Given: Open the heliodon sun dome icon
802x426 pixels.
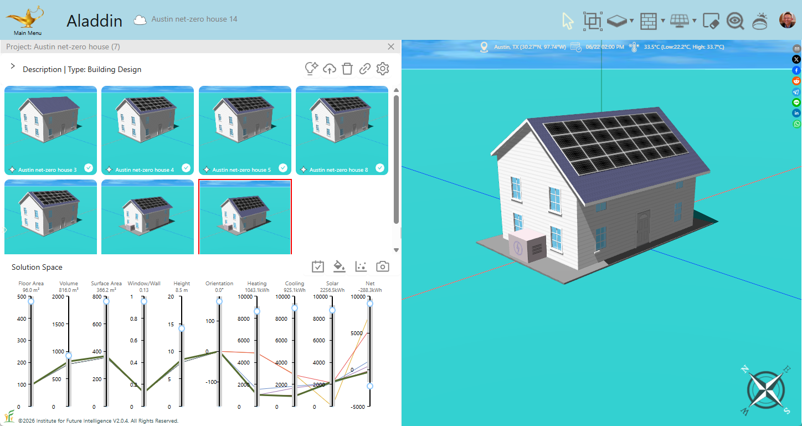Looking at the screenshot, I should tap(760, 21).
